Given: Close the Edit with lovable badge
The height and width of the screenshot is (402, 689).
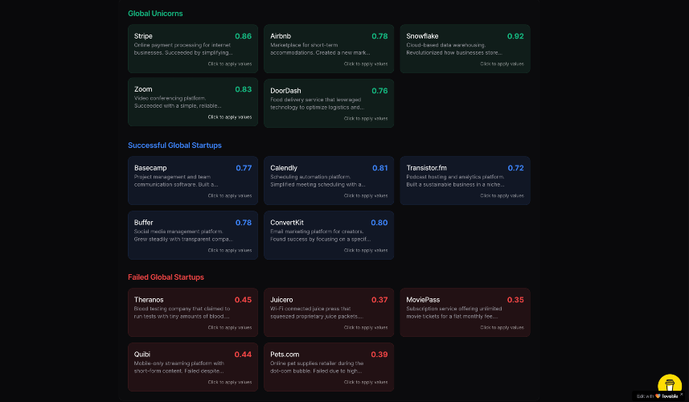Looking at the screenshot, I should (x=682, y=394).
